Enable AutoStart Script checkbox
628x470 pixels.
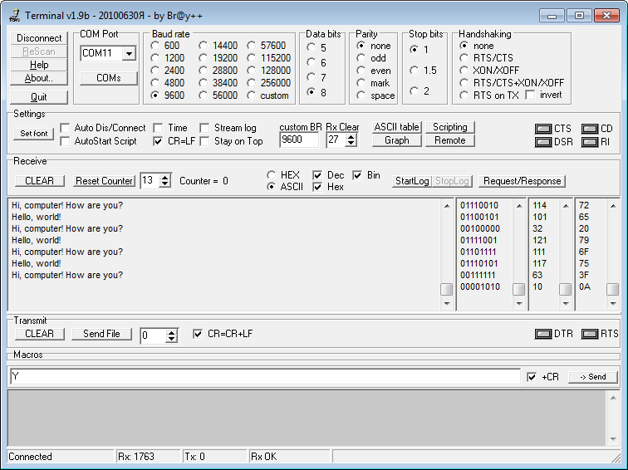coord(65,141)
